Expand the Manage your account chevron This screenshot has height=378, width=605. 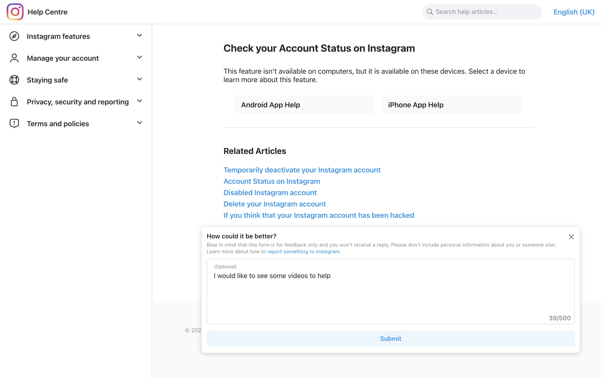coord(139,57)
